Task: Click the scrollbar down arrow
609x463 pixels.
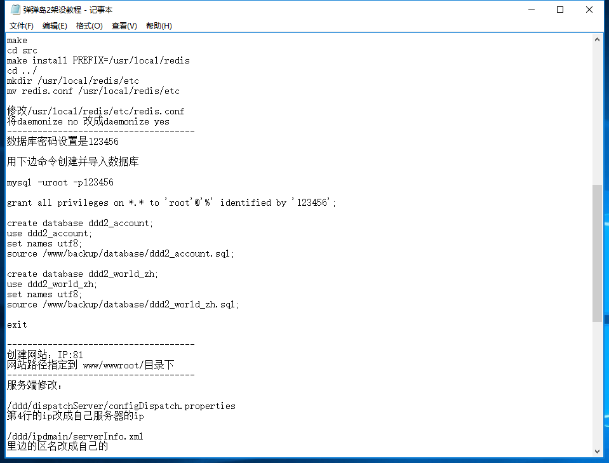Action: [597, 452]
